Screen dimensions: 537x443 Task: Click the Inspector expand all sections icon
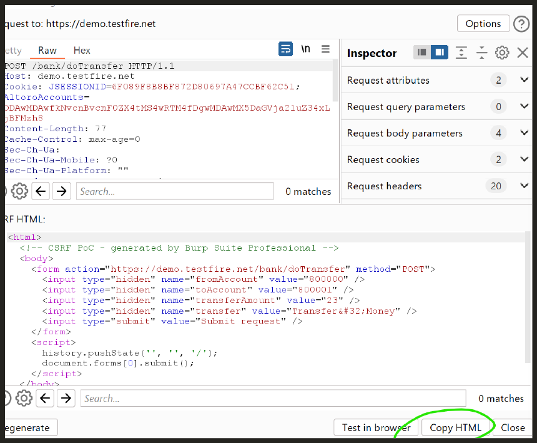click(x=461, y=52)
